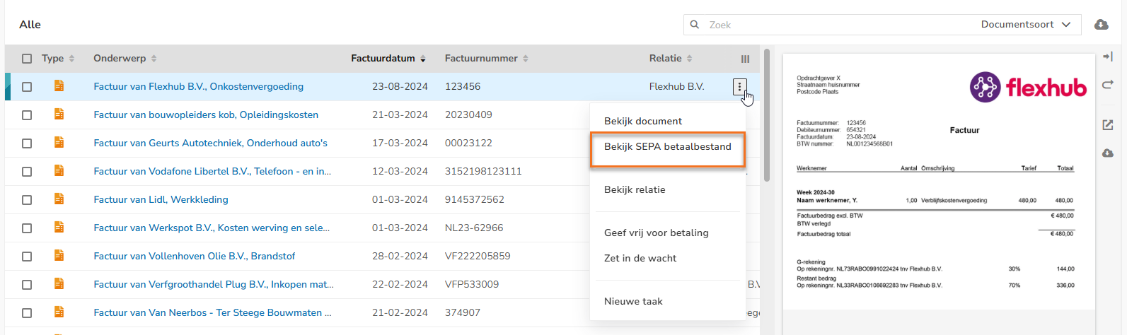This screenshot has width=1127, height=335.
Task: Click the document icon for Lidl invoice
Action: click(x=59, y=199)
